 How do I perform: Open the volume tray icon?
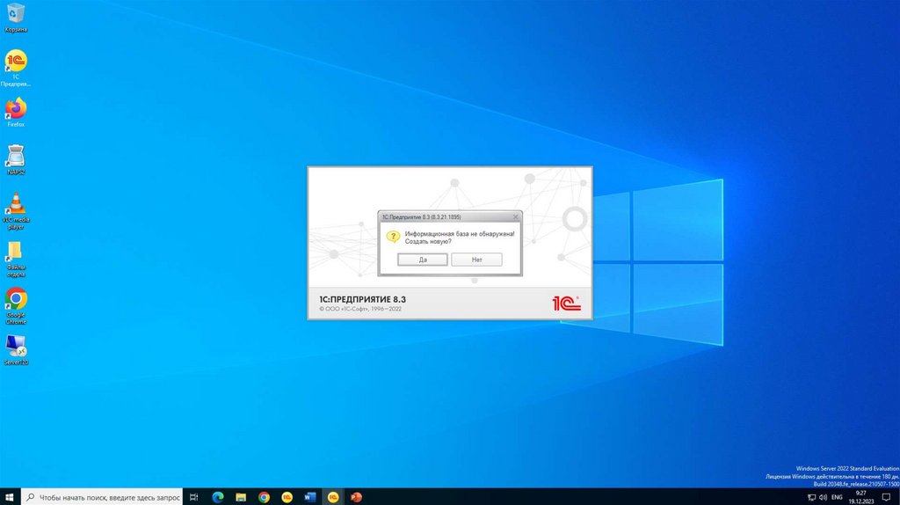[x=823, y=497]
